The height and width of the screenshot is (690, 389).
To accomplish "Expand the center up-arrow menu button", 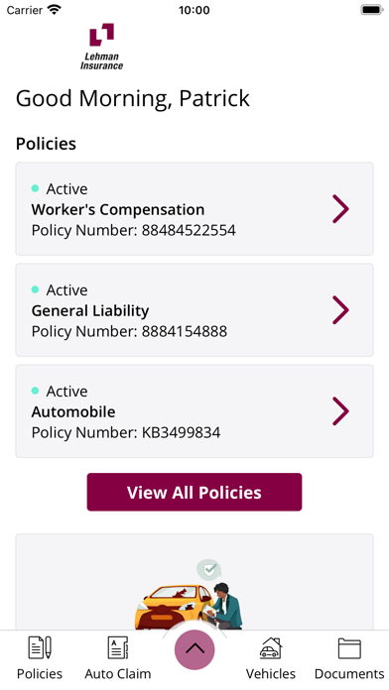I will coord(194,649).
